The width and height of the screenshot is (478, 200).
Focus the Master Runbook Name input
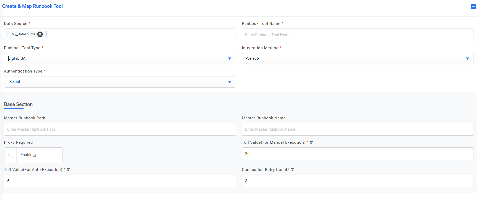(x=357, y=129)
